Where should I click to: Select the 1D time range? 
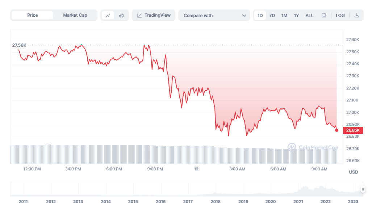pos(260,16)
